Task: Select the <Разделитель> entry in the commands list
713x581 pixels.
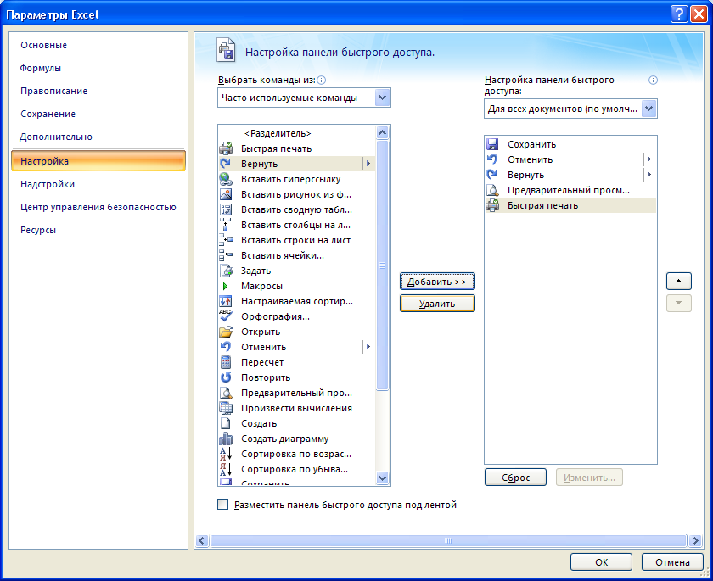Action: [297, 133]
